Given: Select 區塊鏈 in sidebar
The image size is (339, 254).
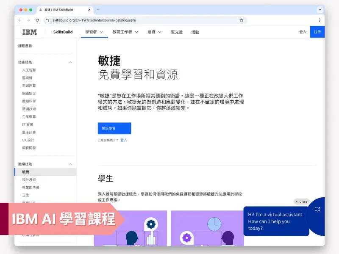Looking at the screenshot, I should click(27, 78).
